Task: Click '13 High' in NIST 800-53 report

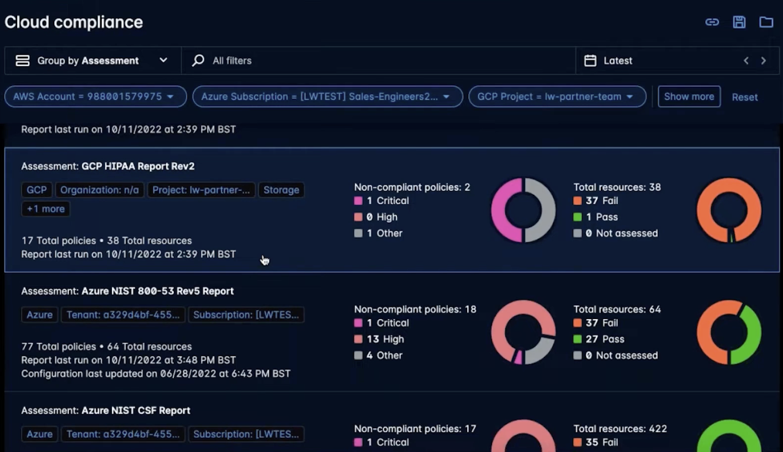Action: click(385, 339)
